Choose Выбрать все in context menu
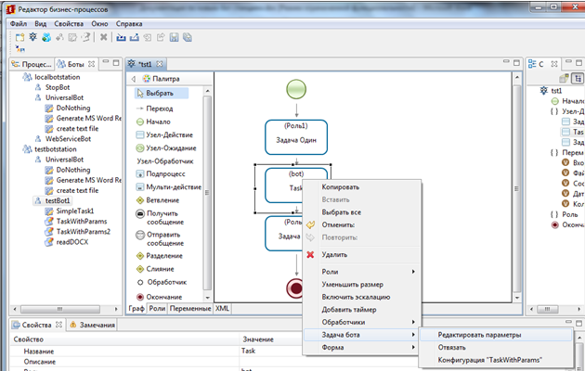585x371 pixels. (x=342, y=212)
